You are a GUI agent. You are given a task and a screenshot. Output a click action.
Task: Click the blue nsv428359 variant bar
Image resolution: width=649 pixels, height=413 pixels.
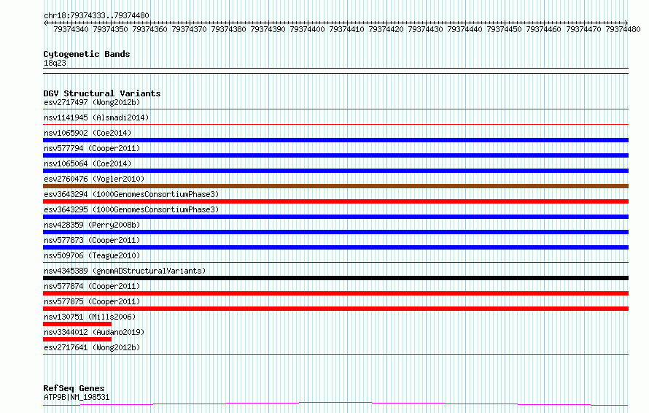tap(335, 232)
